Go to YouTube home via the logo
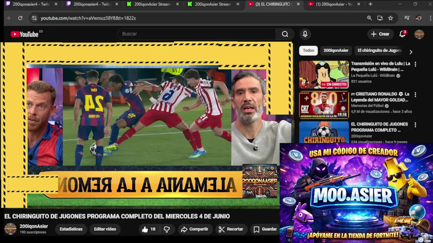Screen dimensions: 433x243 click(x=24, y=34)
